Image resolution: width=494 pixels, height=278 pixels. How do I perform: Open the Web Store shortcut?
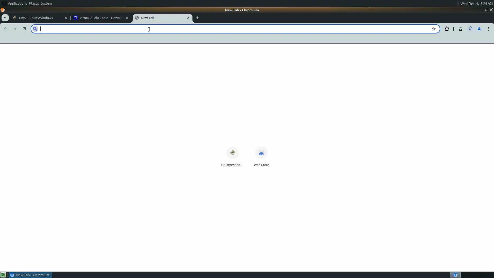261,153
